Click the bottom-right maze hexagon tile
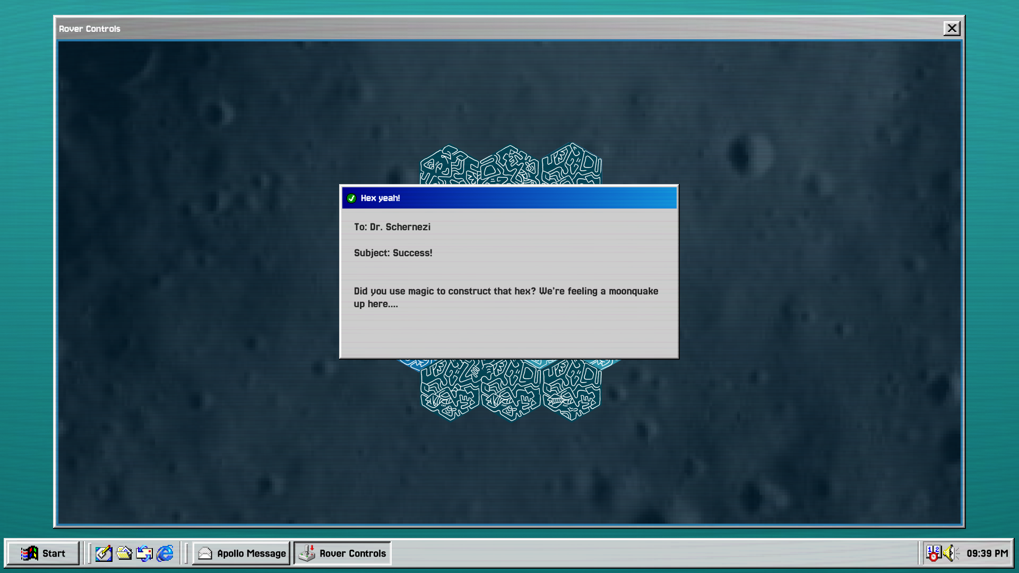Viewport: 1019px width, 573px height. 572,390
